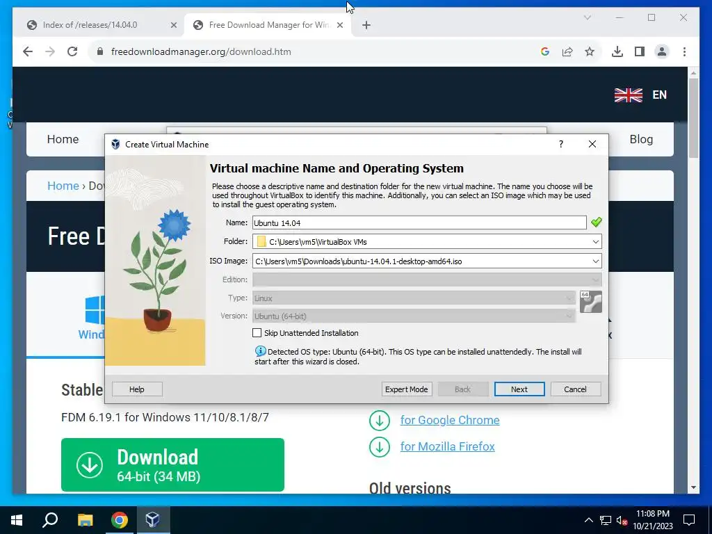
Task: Toggle Skip Unattended Installation checkbox
Action: click(257, 333)
